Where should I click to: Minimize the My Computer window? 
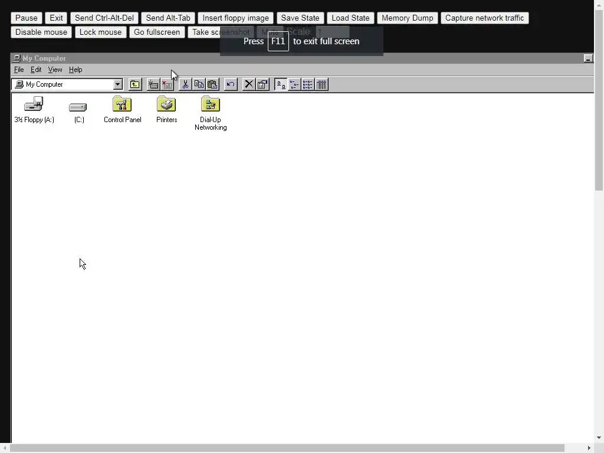tap(588, 58)
